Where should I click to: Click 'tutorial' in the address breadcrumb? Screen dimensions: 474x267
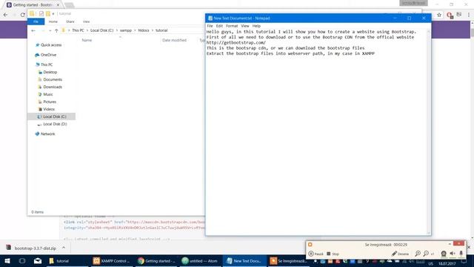click(161, 30)
